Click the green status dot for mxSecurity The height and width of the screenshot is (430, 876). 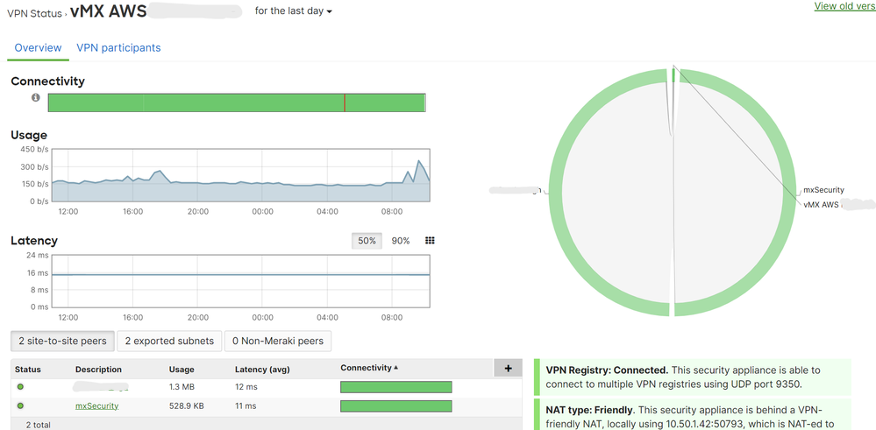click(x=21, y=405)
